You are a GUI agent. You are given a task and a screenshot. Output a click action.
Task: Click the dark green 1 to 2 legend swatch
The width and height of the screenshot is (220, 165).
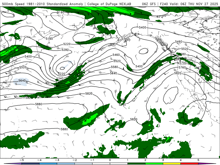(x=136, y=164)
